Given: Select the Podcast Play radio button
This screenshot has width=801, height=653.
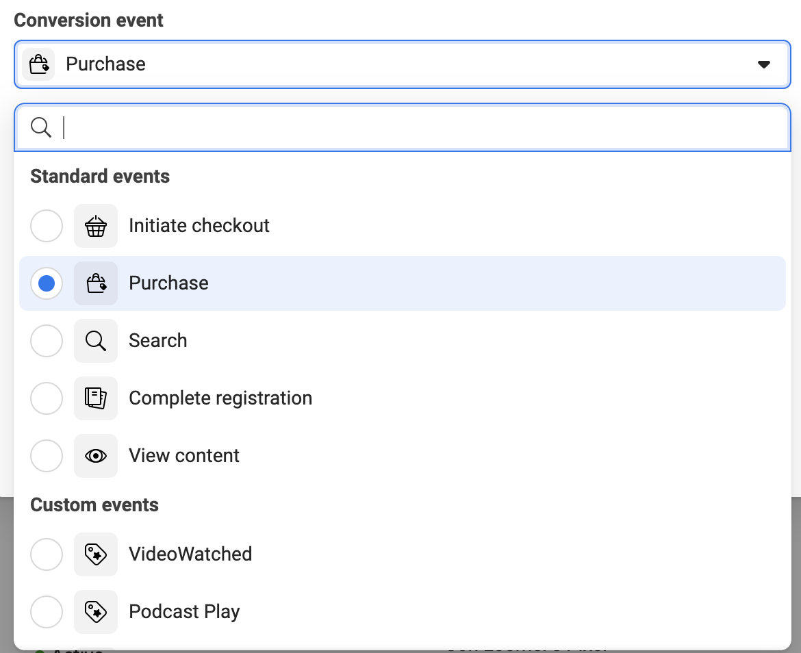Looking at the screenshot, I should pyautogui.click(x=47, y=612).
